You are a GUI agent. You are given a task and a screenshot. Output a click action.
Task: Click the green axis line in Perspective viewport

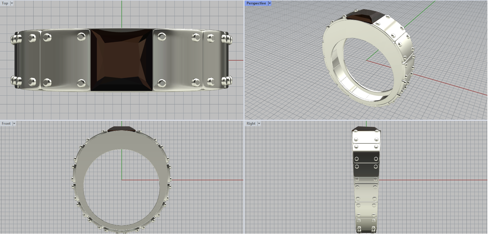(421, 13)
